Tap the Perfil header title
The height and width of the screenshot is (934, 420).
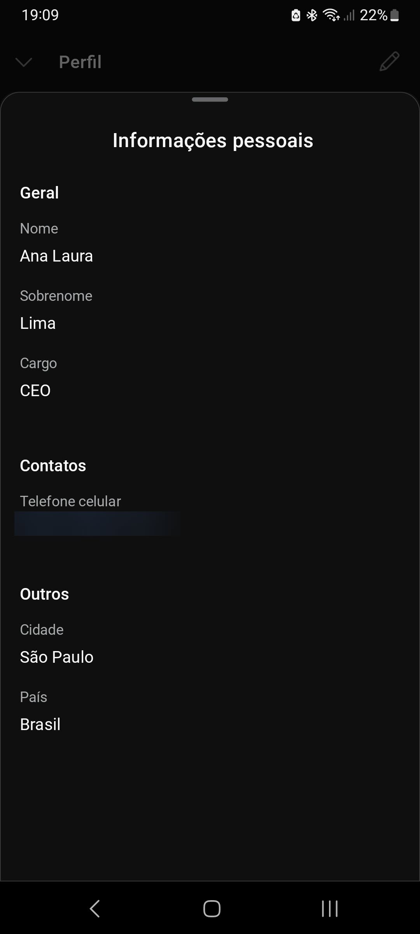tap(80, 62)
